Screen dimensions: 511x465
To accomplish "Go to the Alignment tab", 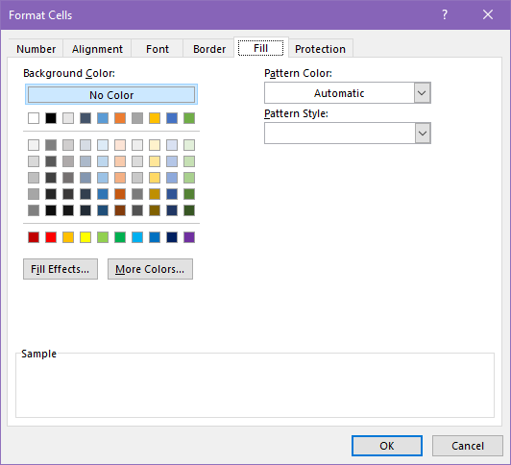I will pos(97,49).
